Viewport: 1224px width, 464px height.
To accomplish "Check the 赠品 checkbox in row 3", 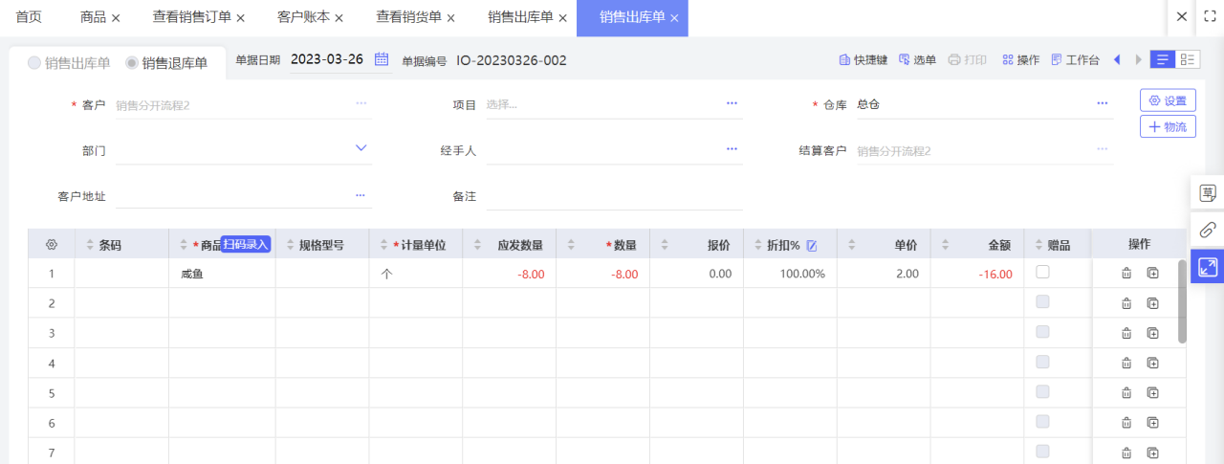I will pos(1042,331).
